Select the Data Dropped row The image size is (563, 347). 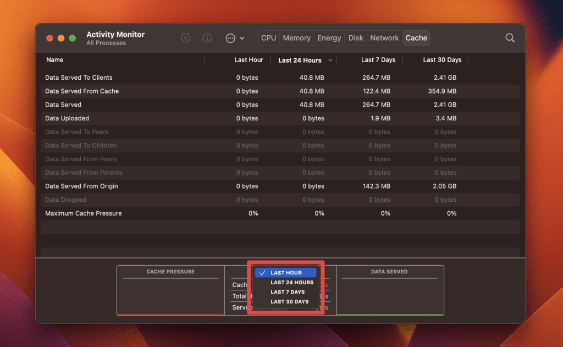(x=280, y=200)
